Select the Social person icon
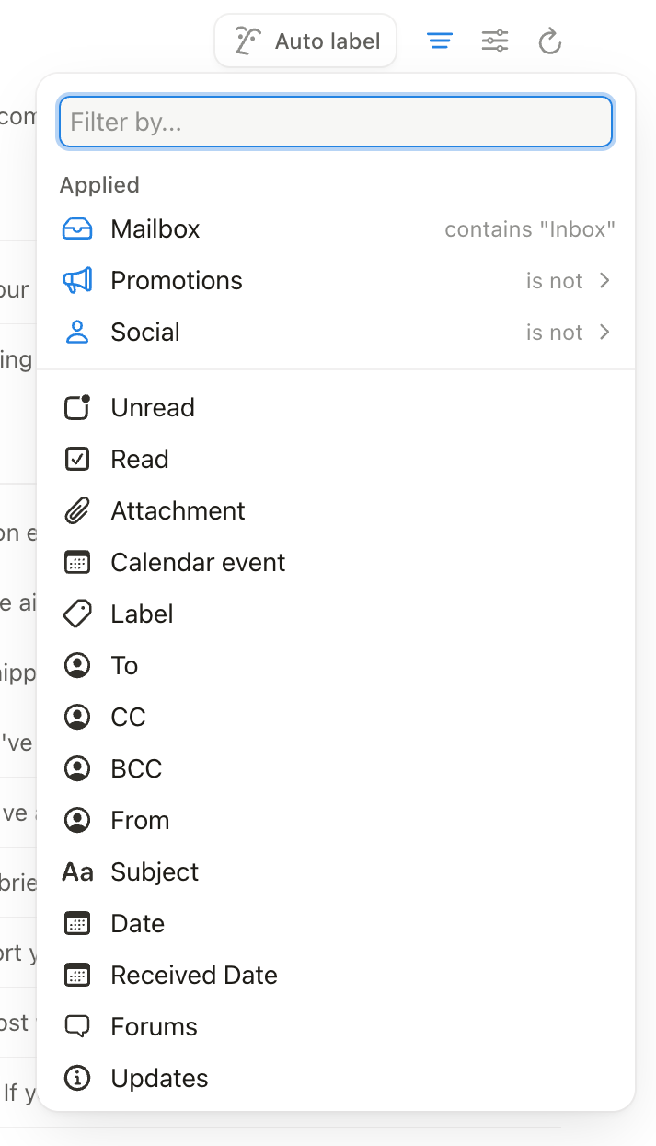The height and width of the screenshot is (1146, 656). (77, 332)
